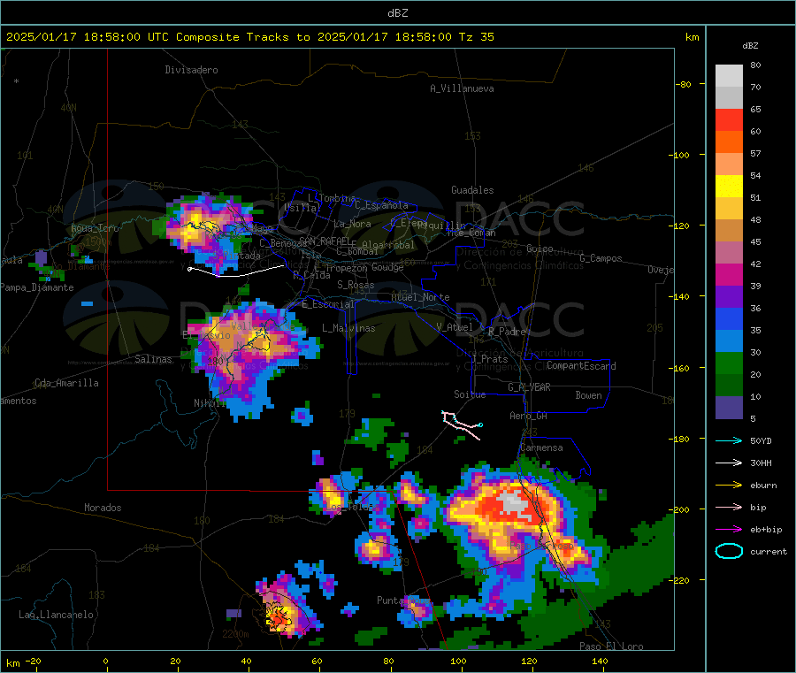Pick the light orange 54-57 dBZ swatch

729,164
